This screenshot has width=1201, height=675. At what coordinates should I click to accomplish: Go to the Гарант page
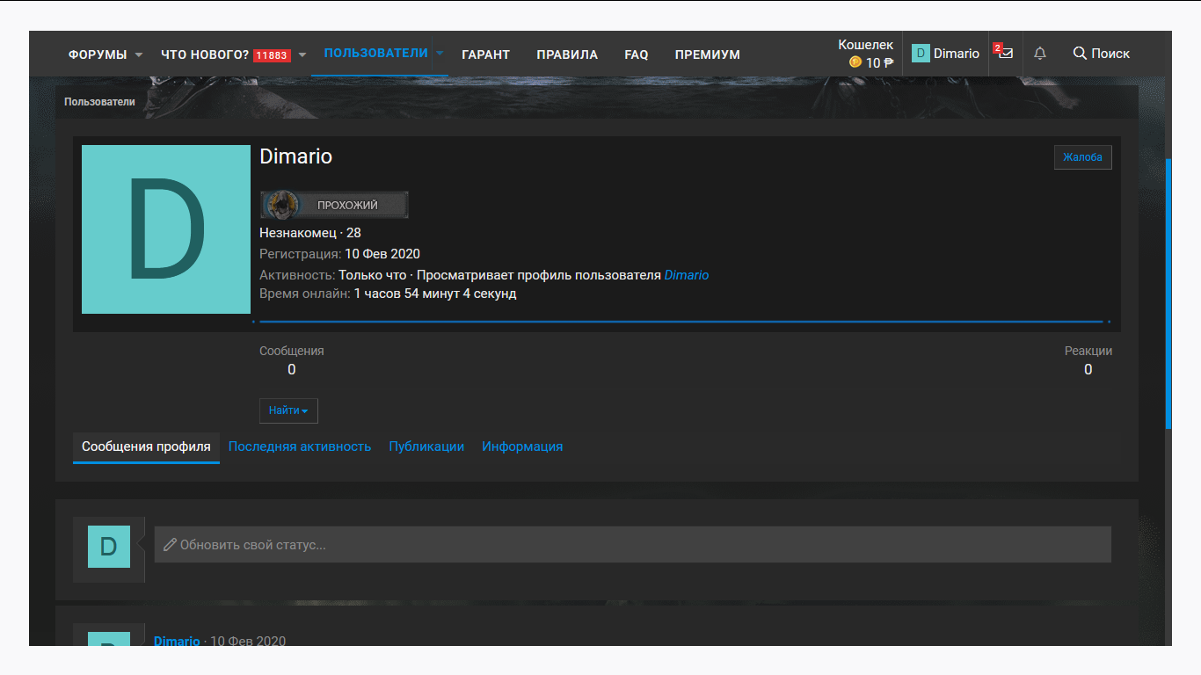pyautogui.click(x=485, y=54)
